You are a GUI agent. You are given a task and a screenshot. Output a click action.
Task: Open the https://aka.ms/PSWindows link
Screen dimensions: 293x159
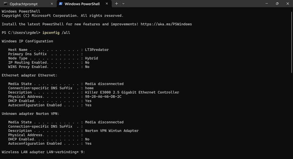point(166,24)
